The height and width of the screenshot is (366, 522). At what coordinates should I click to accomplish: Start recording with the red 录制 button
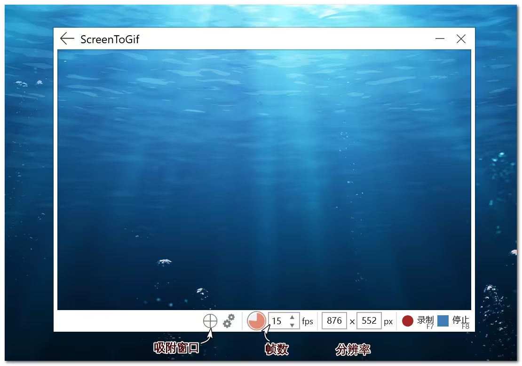coord(418,321)
